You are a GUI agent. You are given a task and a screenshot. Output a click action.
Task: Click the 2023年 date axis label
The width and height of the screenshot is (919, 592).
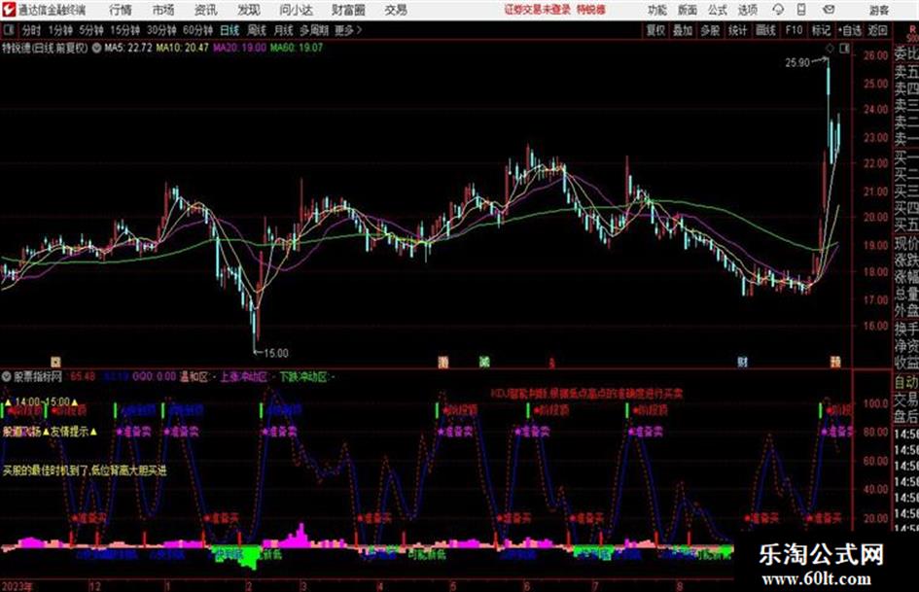18,585
